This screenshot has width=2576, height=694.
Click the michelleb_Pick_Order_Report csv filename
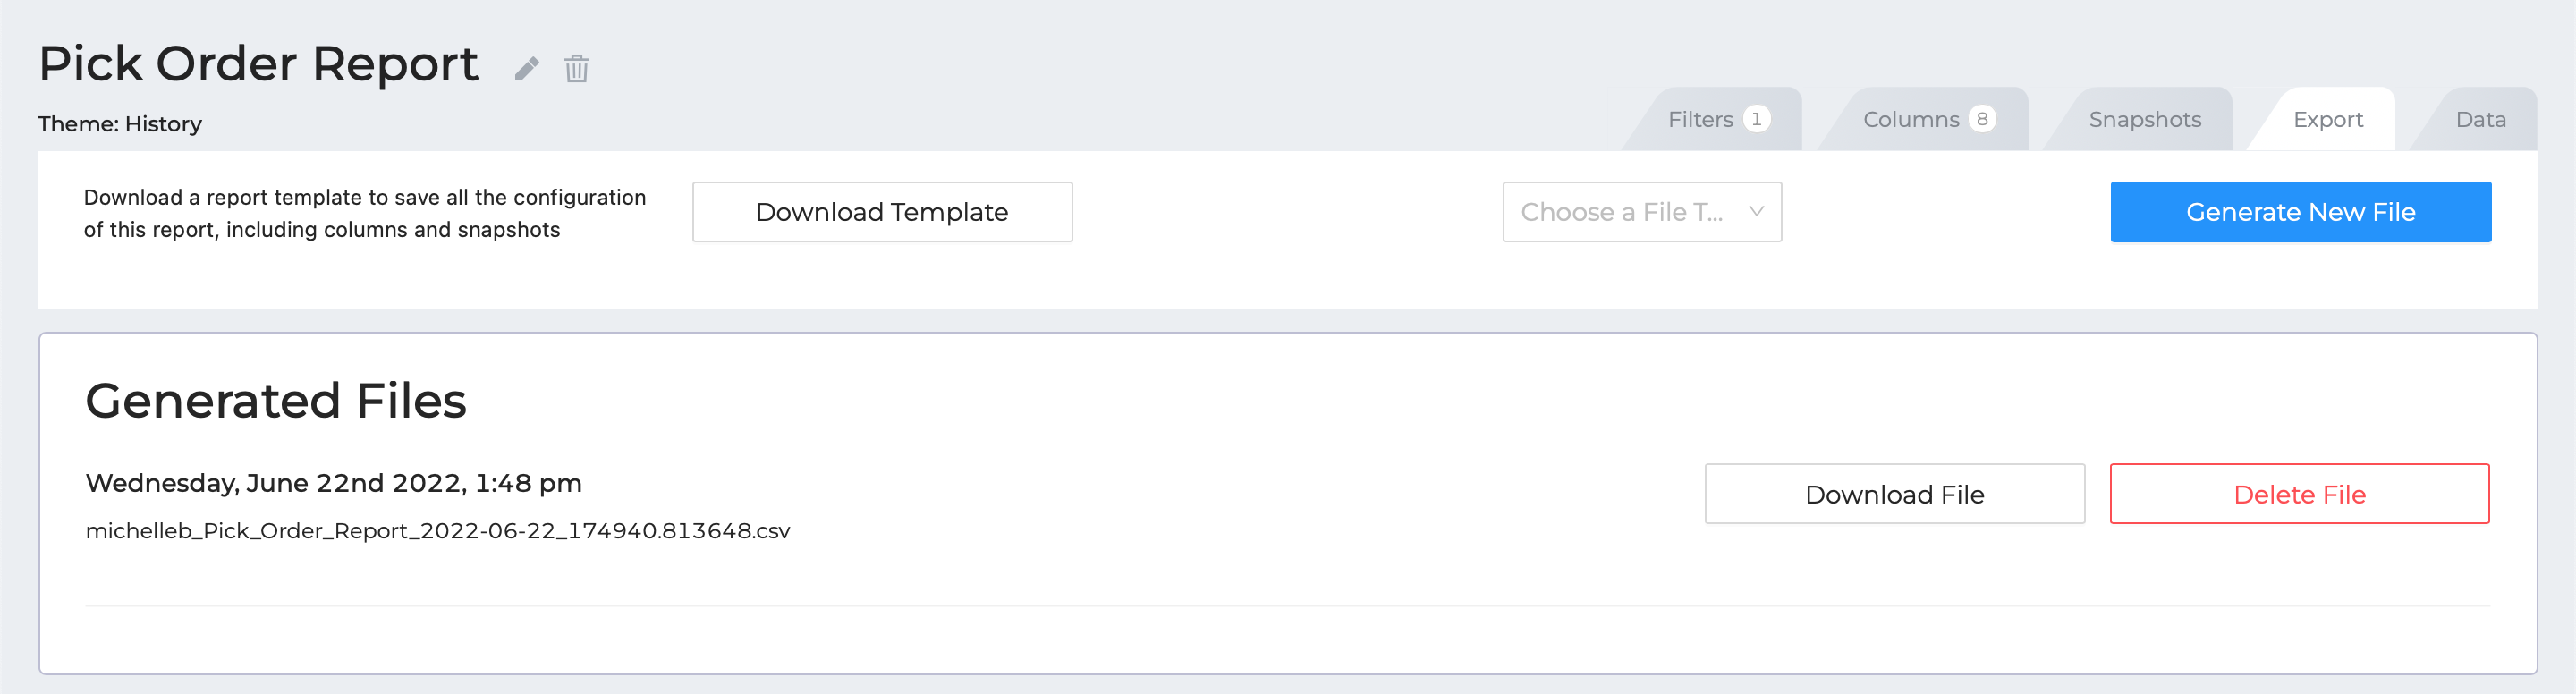point(438,531)
